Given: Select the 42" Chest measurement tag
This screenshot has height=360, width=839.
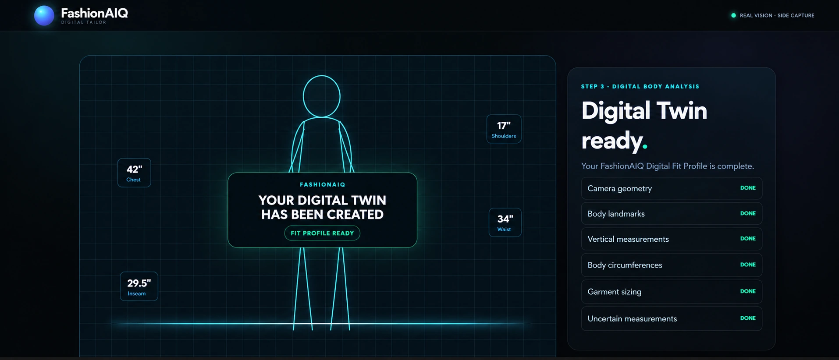Looking at the screenshot, I should [x=134, y=173].
